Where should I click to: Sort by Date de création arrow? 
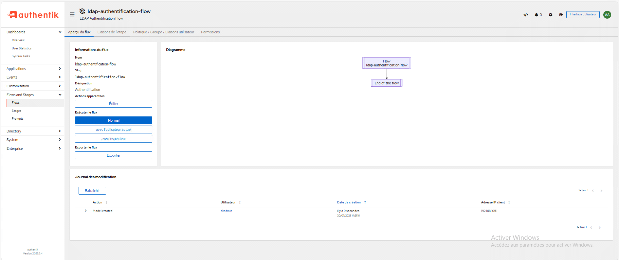point(365,202)
